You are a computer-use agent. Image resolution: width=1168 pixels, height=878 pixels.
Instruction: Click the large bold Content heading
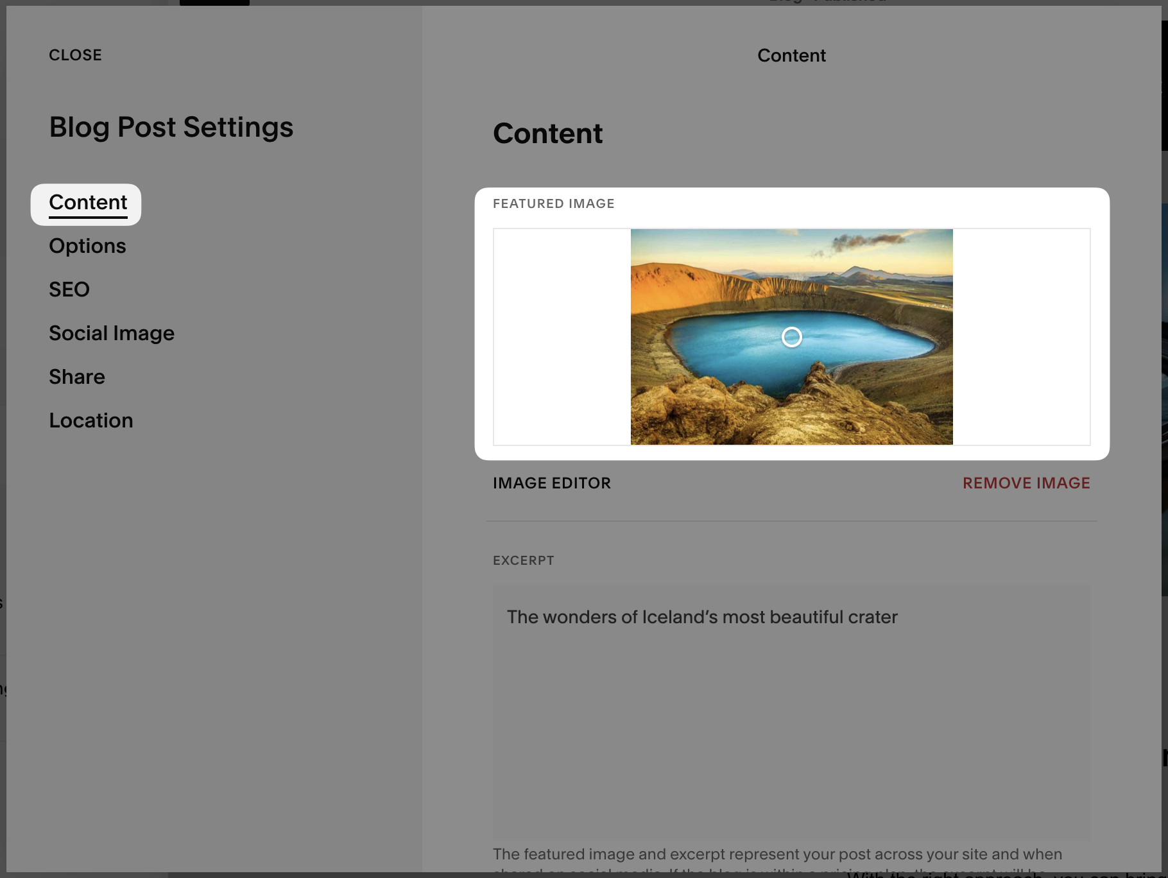[547, 134]
